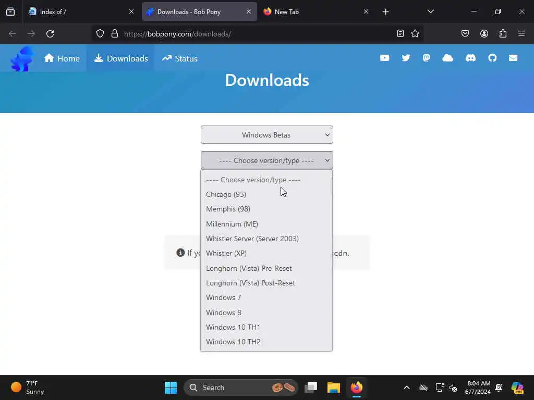Select Windows 8 from the list
The image size is (534, 400).
coord(266,312)
